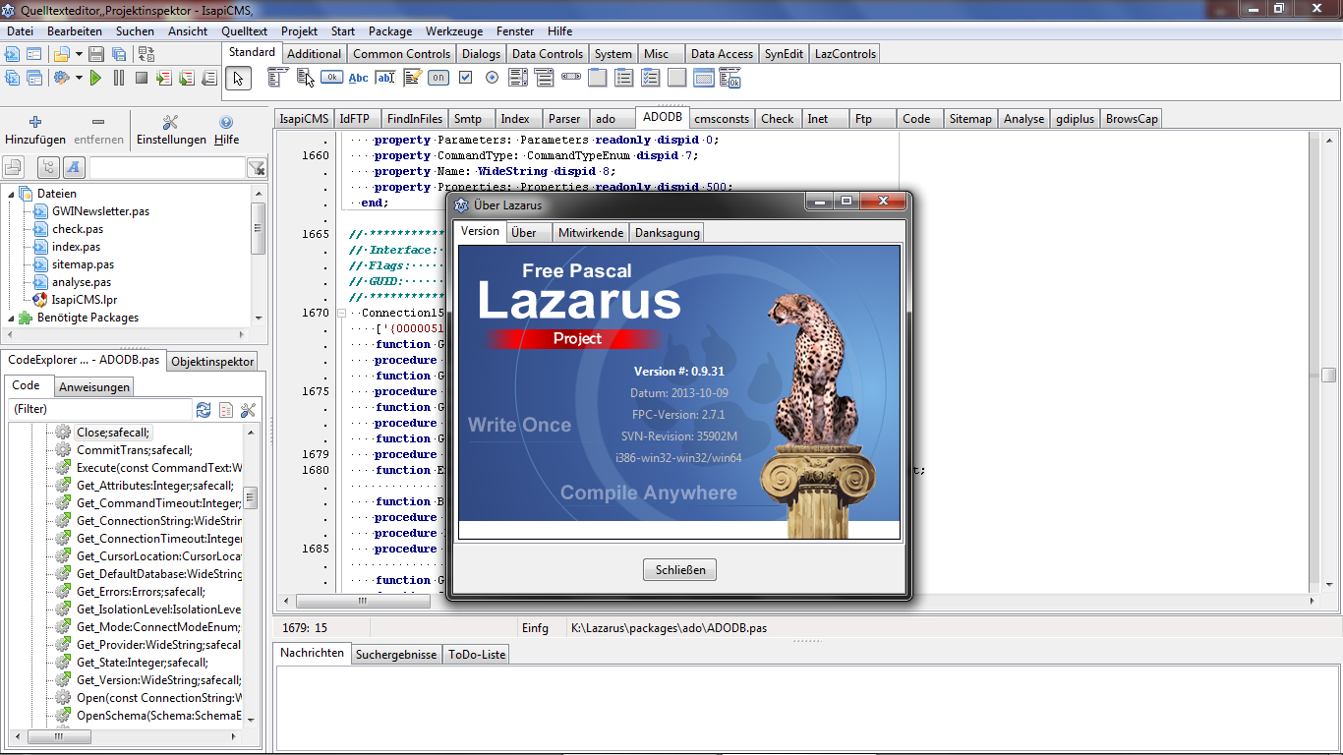Click the CodeExplorer (Filter) input field

[x=98, y=410]
